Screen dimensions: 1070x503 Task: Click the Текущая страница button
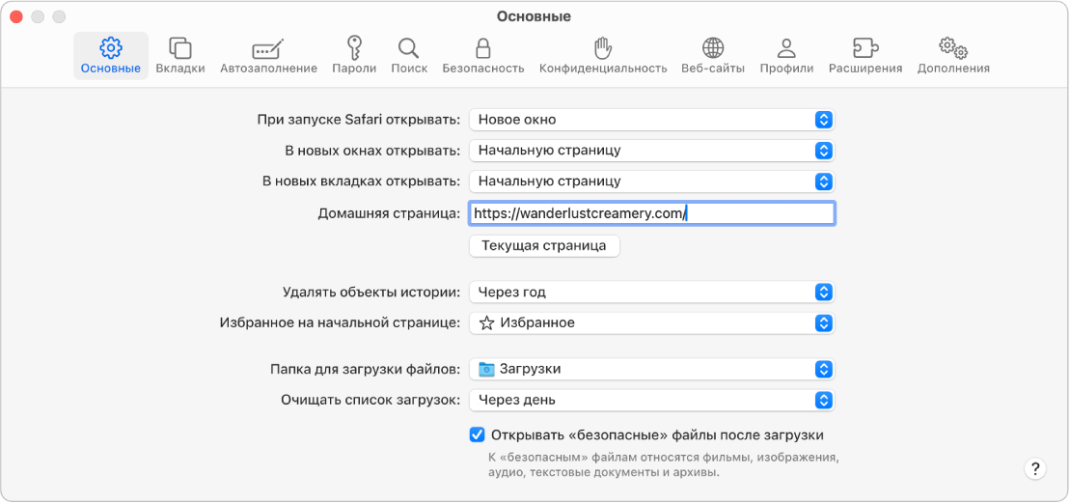[544, 245]
